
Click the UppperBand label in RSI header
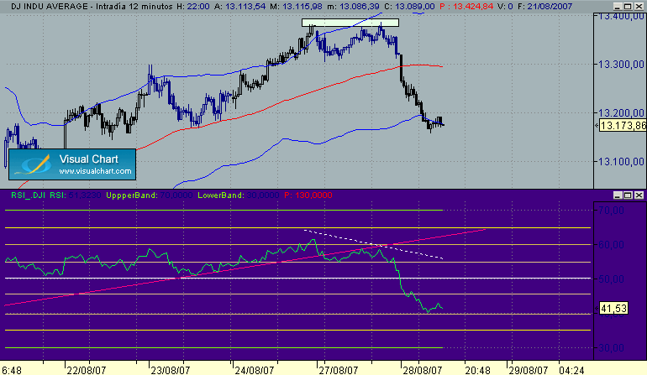point(132,195)
